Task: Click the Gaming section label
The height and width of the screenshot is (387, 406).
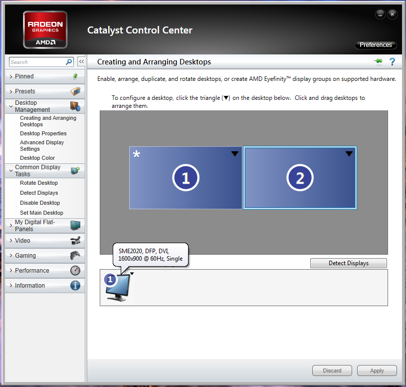Action: coord(25,256)
